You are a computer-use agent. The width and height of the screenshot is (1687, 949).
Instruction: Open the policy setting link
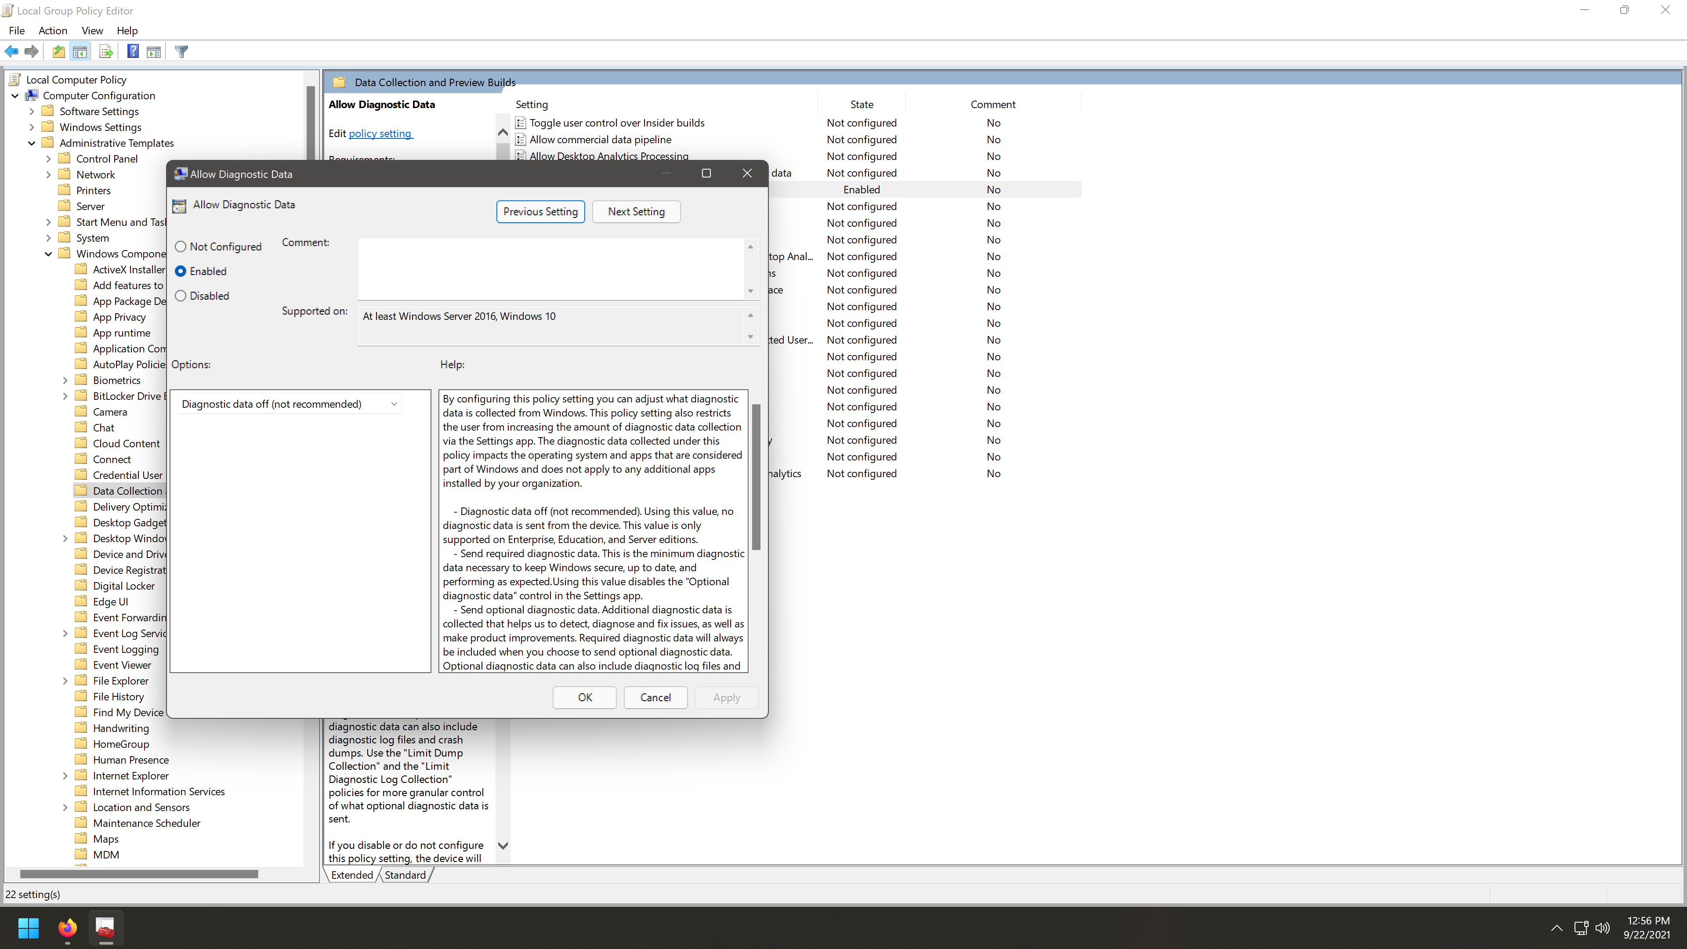click(380, 133)
